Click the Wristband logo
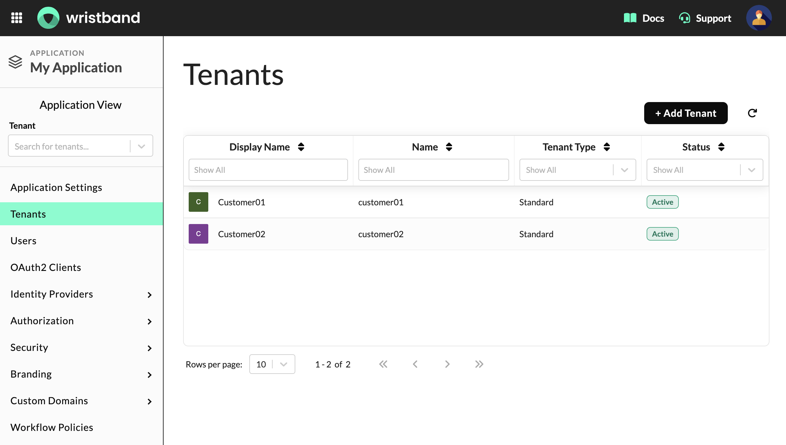The image size is (786, 445). coord(89,18)
